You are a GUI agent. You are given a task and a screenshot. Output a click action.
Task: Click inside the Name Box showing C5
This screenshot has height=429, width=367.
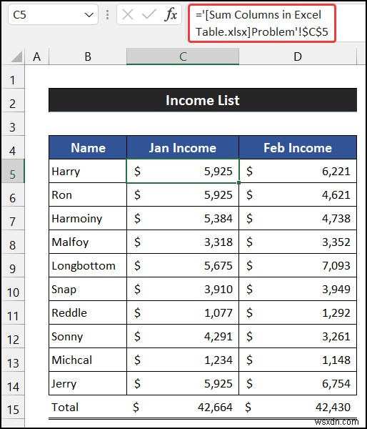[46, 15]
